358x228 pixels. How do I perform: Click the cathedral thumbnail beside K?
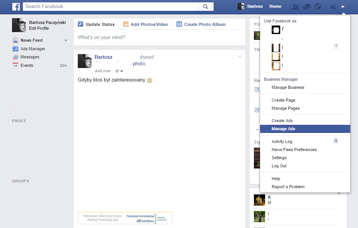[x=259, y=200]
